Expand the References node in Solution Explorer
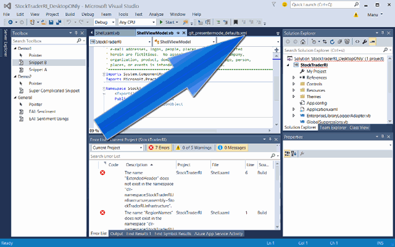Image resolution: width=395 pixels, height=247 pixels. coord(294,78)
